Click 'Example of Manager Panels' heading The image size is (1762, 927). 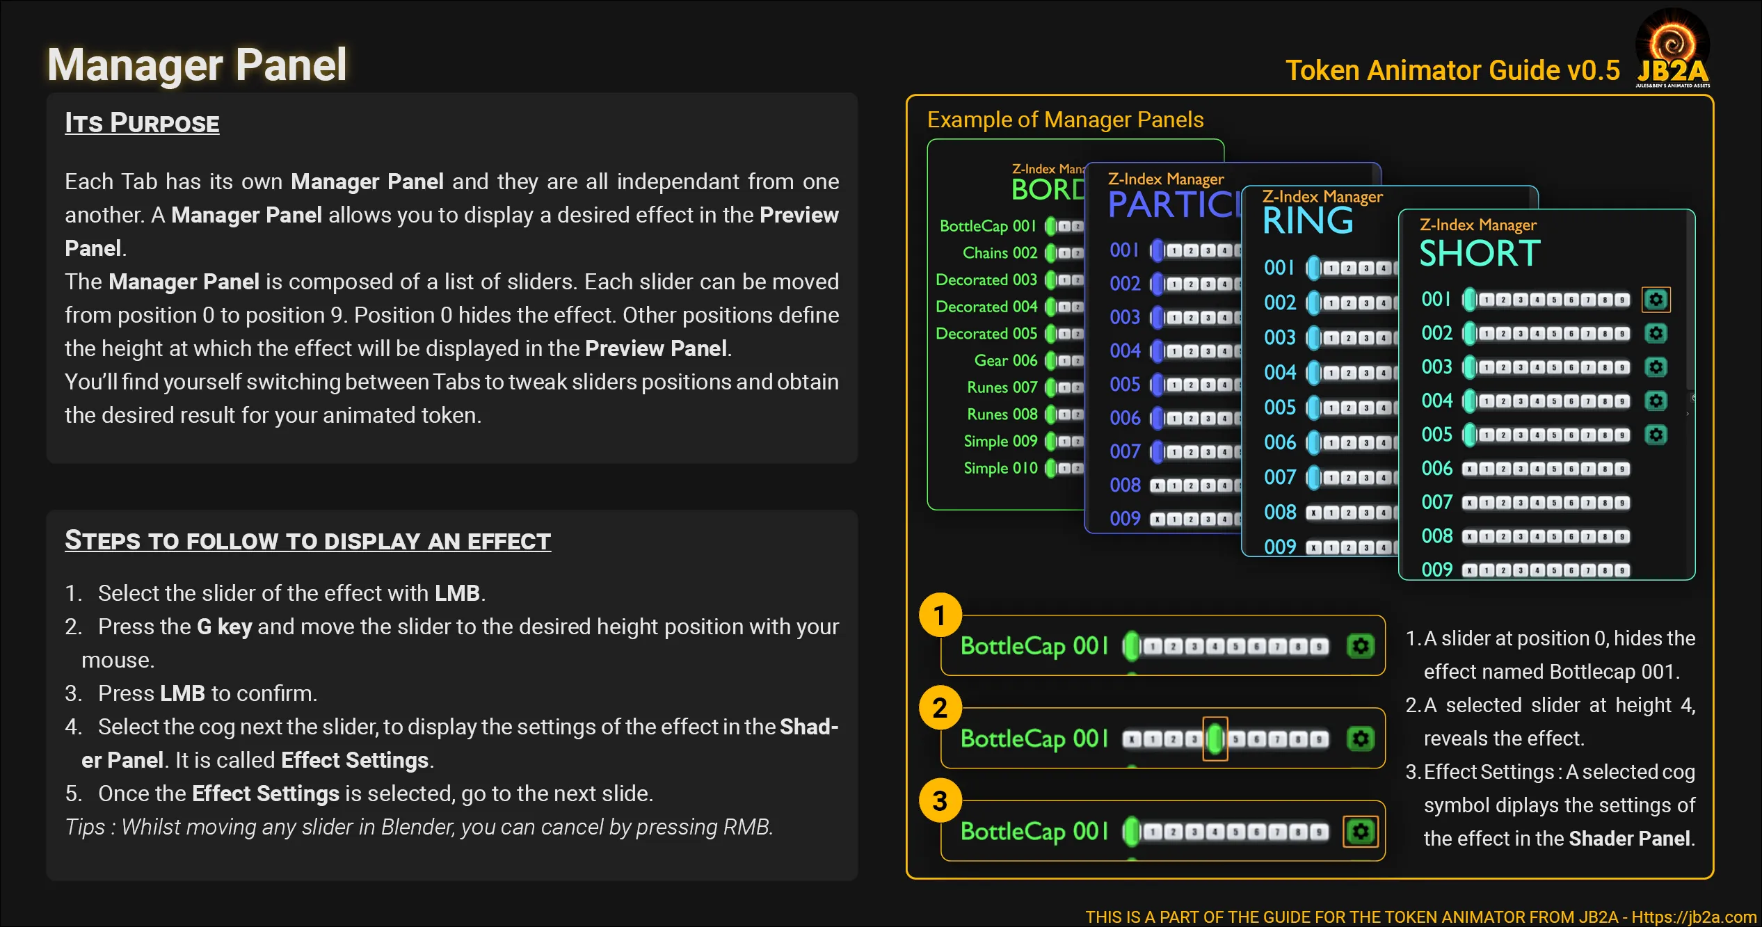(1065, 120)
